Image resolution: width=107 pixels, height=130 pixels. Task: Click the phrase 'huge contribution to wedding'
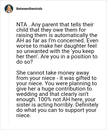coord(54,91)
